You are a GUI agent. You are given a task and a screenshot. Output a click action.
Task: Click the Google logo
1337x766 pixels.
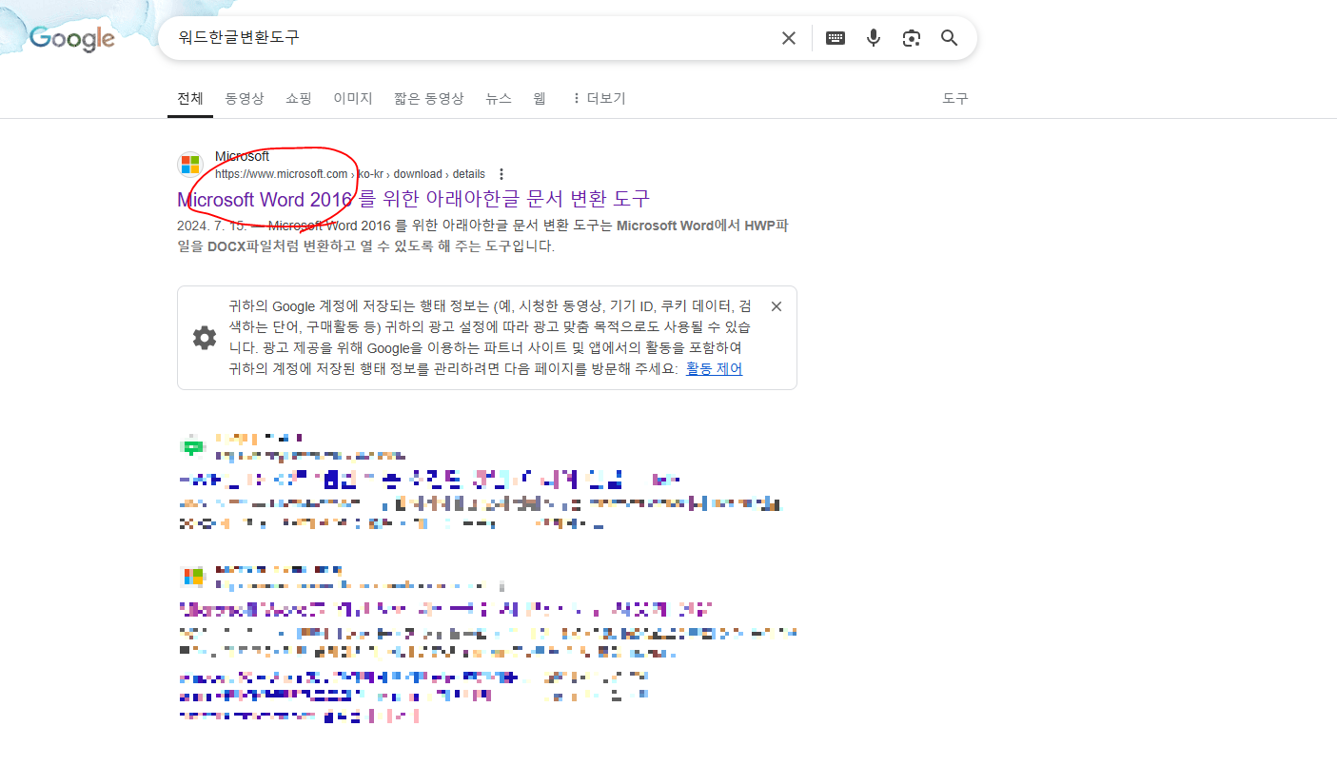[71, 39]
